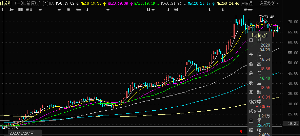Select the MA30:19.46 value
Viewport: 300px width, 136px height.
(144, 3)
